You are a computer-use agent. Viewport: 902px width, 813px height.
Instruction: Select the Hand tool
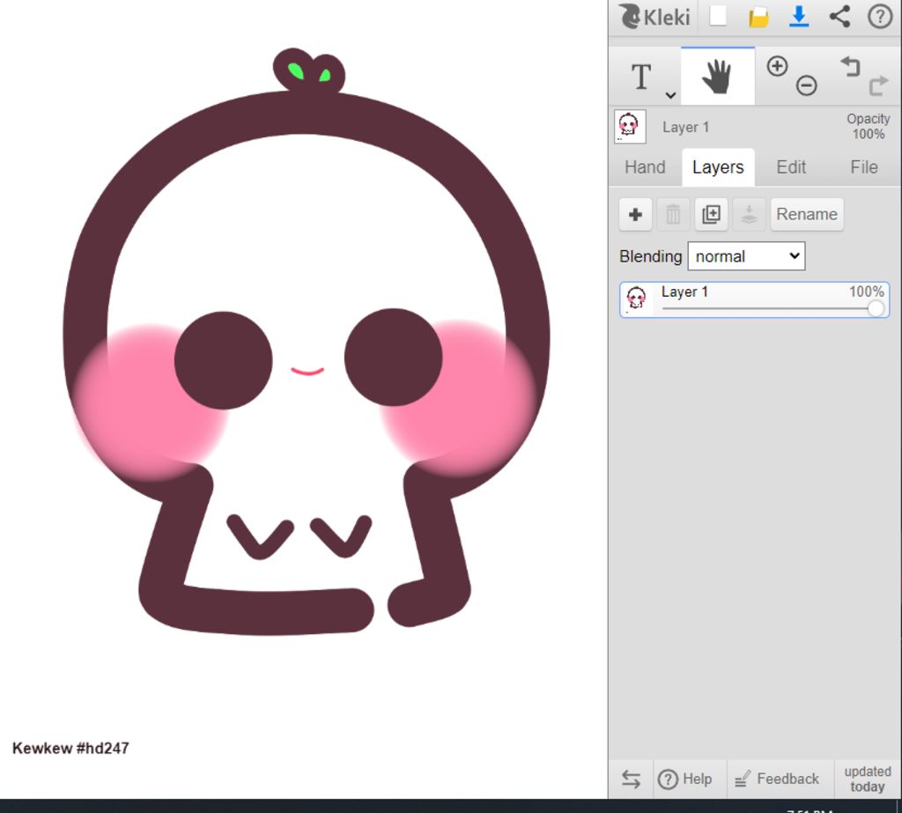click(717, 77)
